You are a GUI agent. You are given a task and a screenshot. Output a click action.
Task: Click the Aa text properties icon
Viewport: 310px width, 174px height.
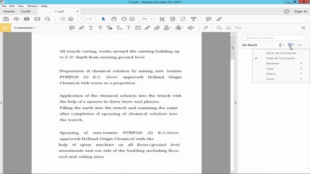tap(238, 28)
